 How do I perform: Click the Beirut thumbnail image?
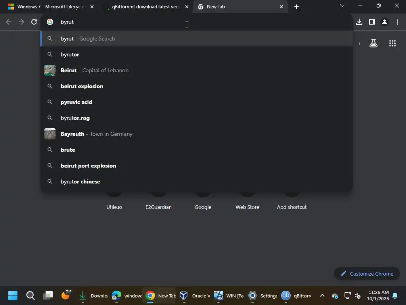coord(50,70)
